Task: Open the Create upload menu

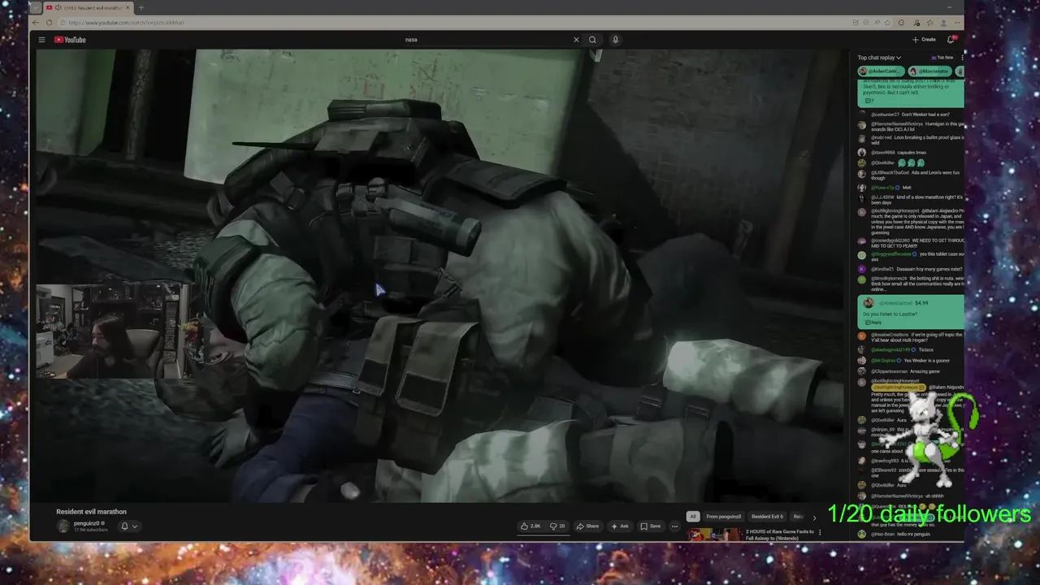Action: [924, 40]
